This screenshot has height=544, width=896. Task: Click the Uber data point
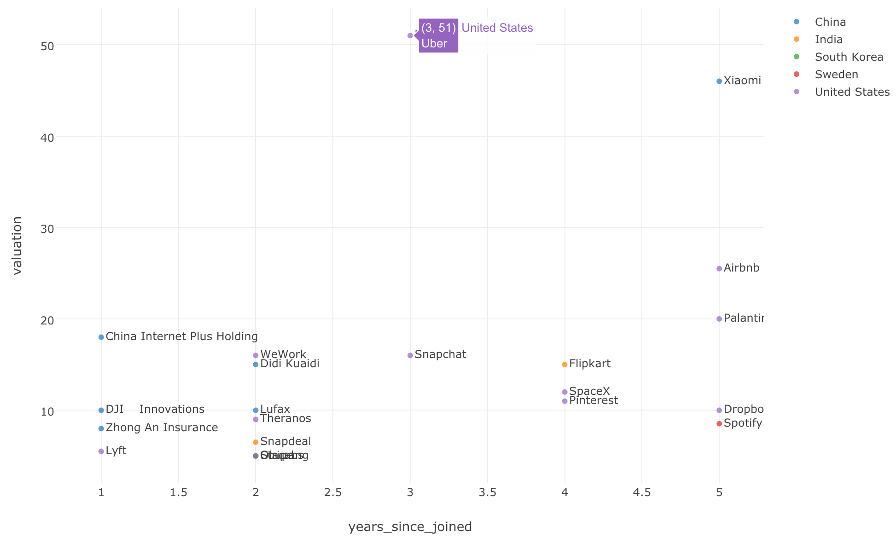[x=410, y=35]
